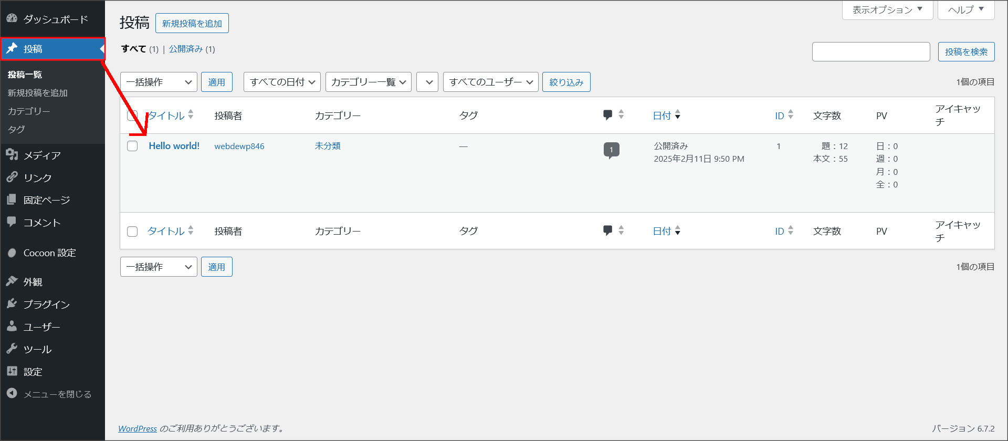Click the 設定 sliders icon in sidebar
This screenshot has width=1008, height=441.
point(12,371)
